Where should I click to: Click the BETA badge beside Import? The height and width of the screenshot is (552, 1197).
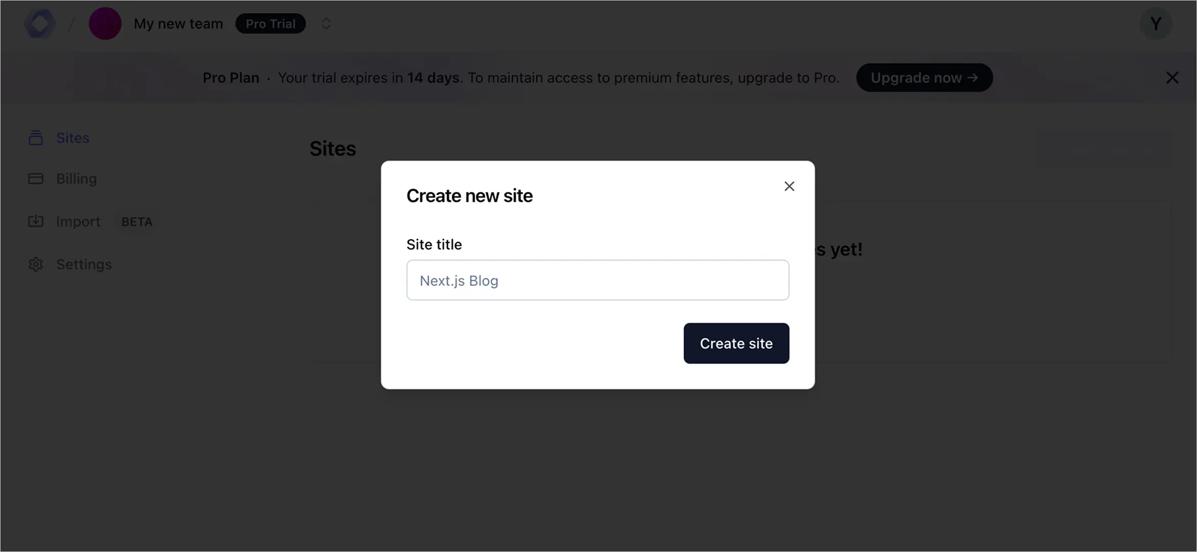pyautogui.click(x=136, y=221)
